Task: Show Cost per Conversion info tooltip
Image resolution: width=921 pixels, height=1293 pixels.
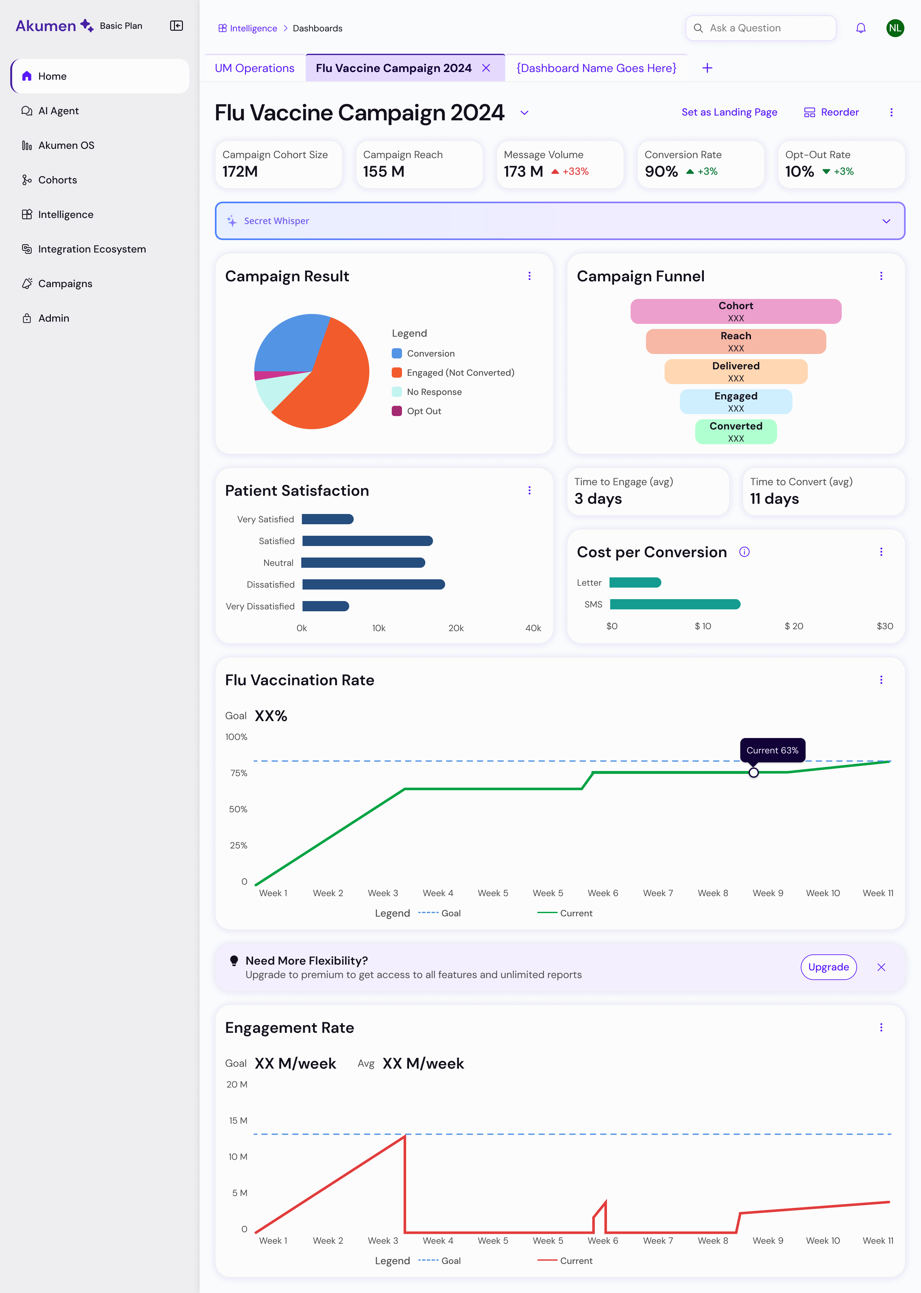Action: 744,552
